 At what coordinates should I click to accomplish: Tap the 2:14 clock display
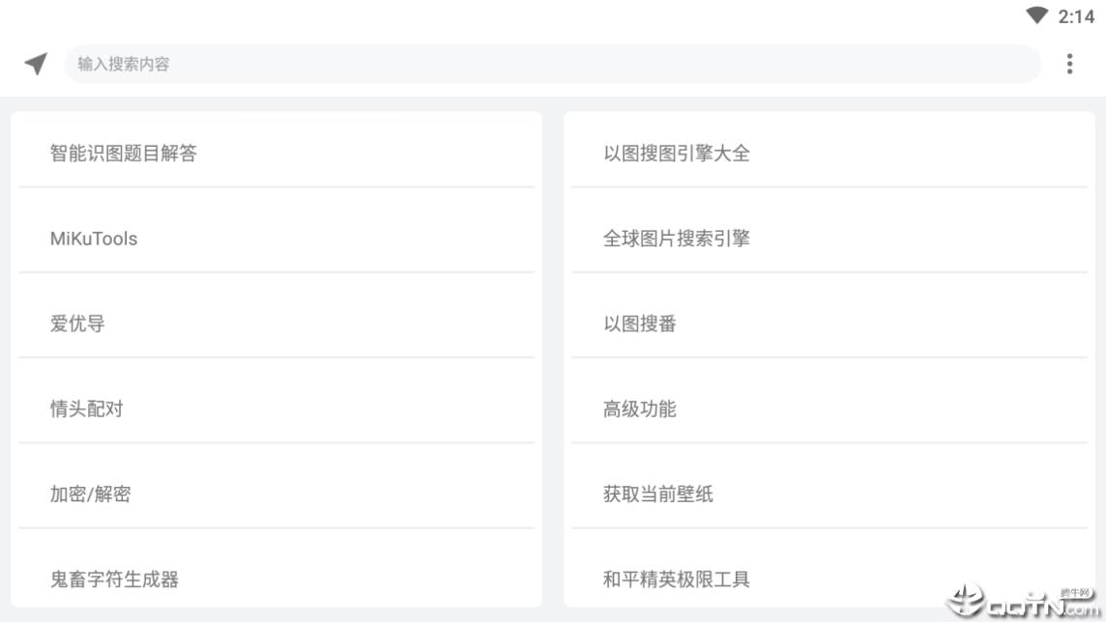click(1075, 14)
